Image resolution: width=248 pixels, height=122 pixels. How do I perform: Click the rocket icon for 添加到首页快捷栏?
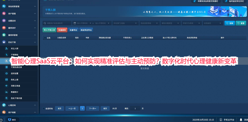click(x=195, y=1)
